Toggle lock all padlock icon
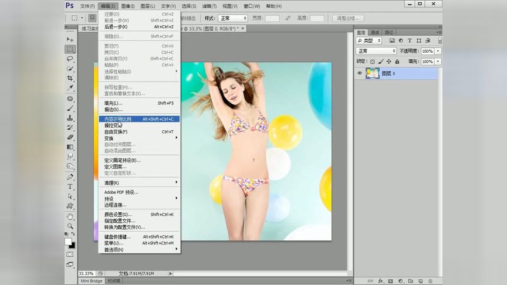This screenshot has width=507, height=285. pyautogui.click(x=397, y=61)
